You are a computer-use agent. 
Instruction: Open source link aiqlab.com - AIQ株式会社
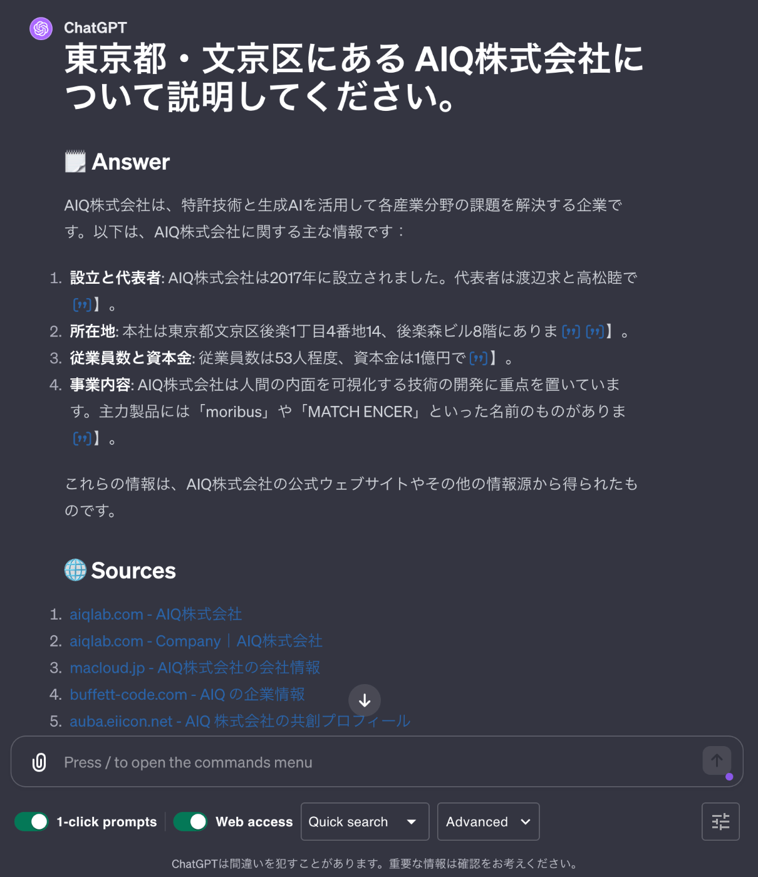156,615
